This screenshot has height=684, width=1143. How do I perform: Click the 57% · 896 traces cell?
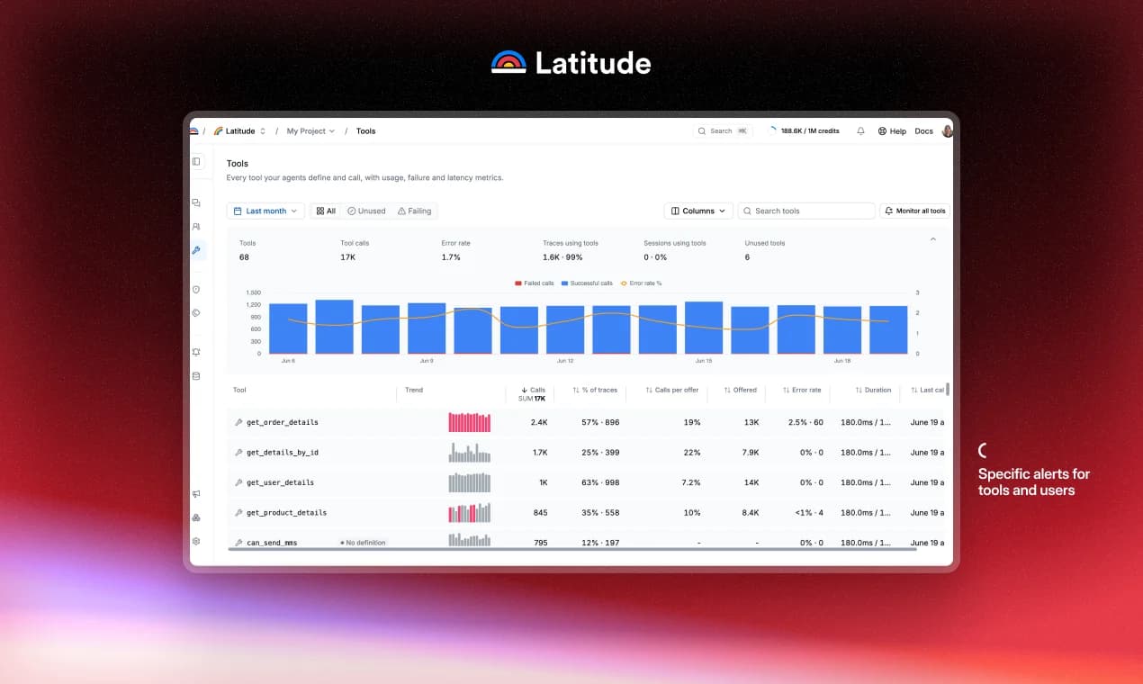(600, 422)
